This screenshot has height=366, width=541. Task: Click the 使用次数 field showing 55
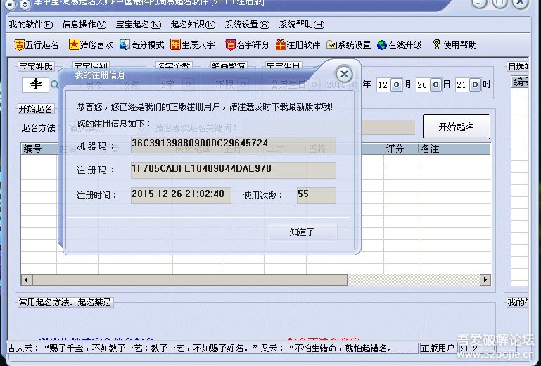pos(316,195)
